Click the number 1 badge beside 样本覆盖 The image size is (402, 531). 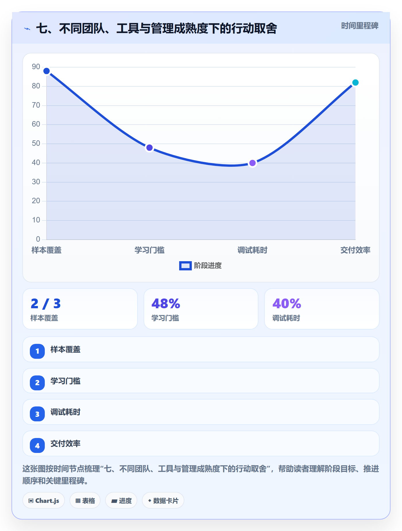tap(37, 351)
